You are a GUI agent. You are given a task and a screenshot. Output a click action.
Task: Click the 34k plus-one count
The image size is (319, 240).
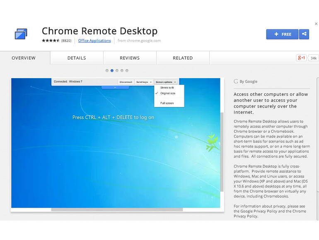pyautogui.click(x=313, y=58)
